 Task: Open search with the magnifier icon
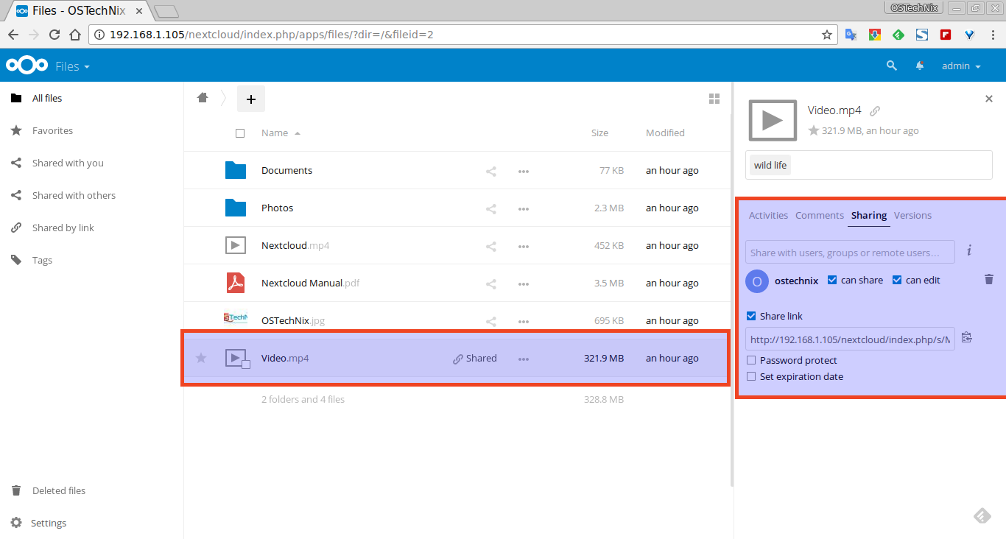pyautogui.click(x=892, y=66)
